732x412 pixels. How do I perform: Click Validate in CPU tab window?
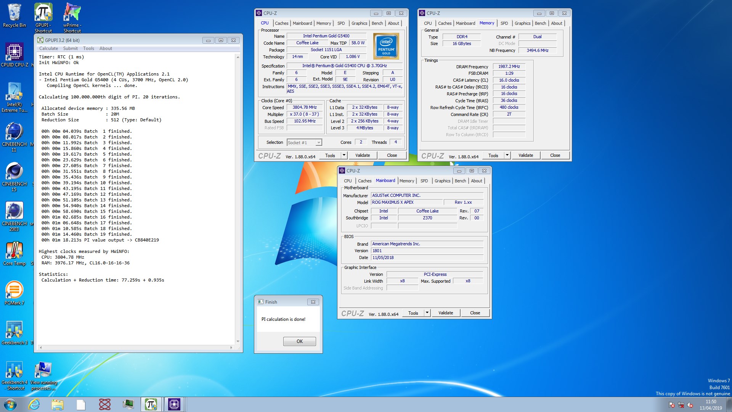(363, 155)
